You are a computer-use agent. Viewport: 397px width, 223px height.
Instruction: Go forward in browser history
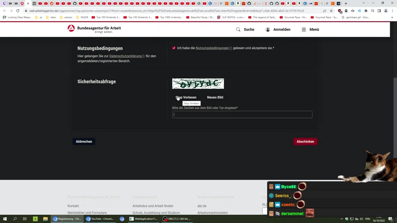(x=11, y=11)
